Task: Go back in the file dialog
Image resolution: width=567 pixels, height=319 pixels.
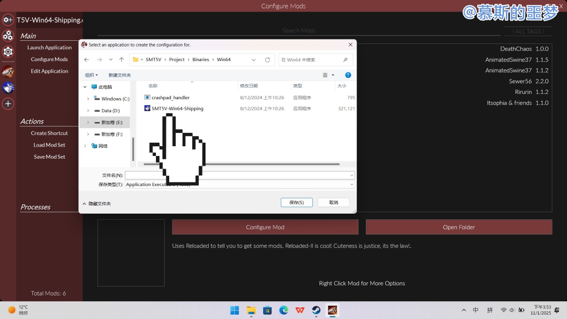Action: [x=86, y=60]
